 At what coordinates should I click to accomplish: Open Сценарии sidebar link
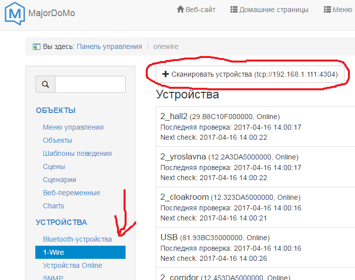pos(60,180)
